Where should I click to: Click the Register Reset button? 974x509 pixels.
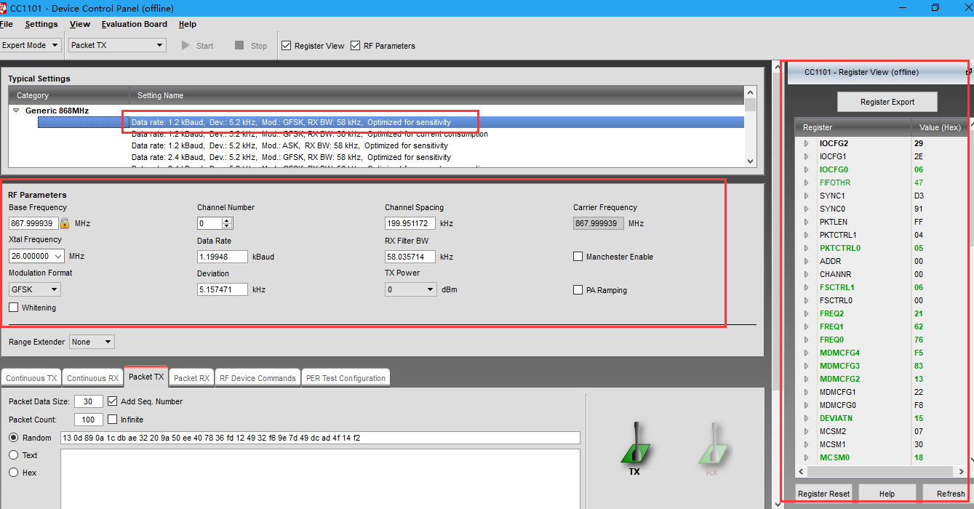click(x=823, y=494)
